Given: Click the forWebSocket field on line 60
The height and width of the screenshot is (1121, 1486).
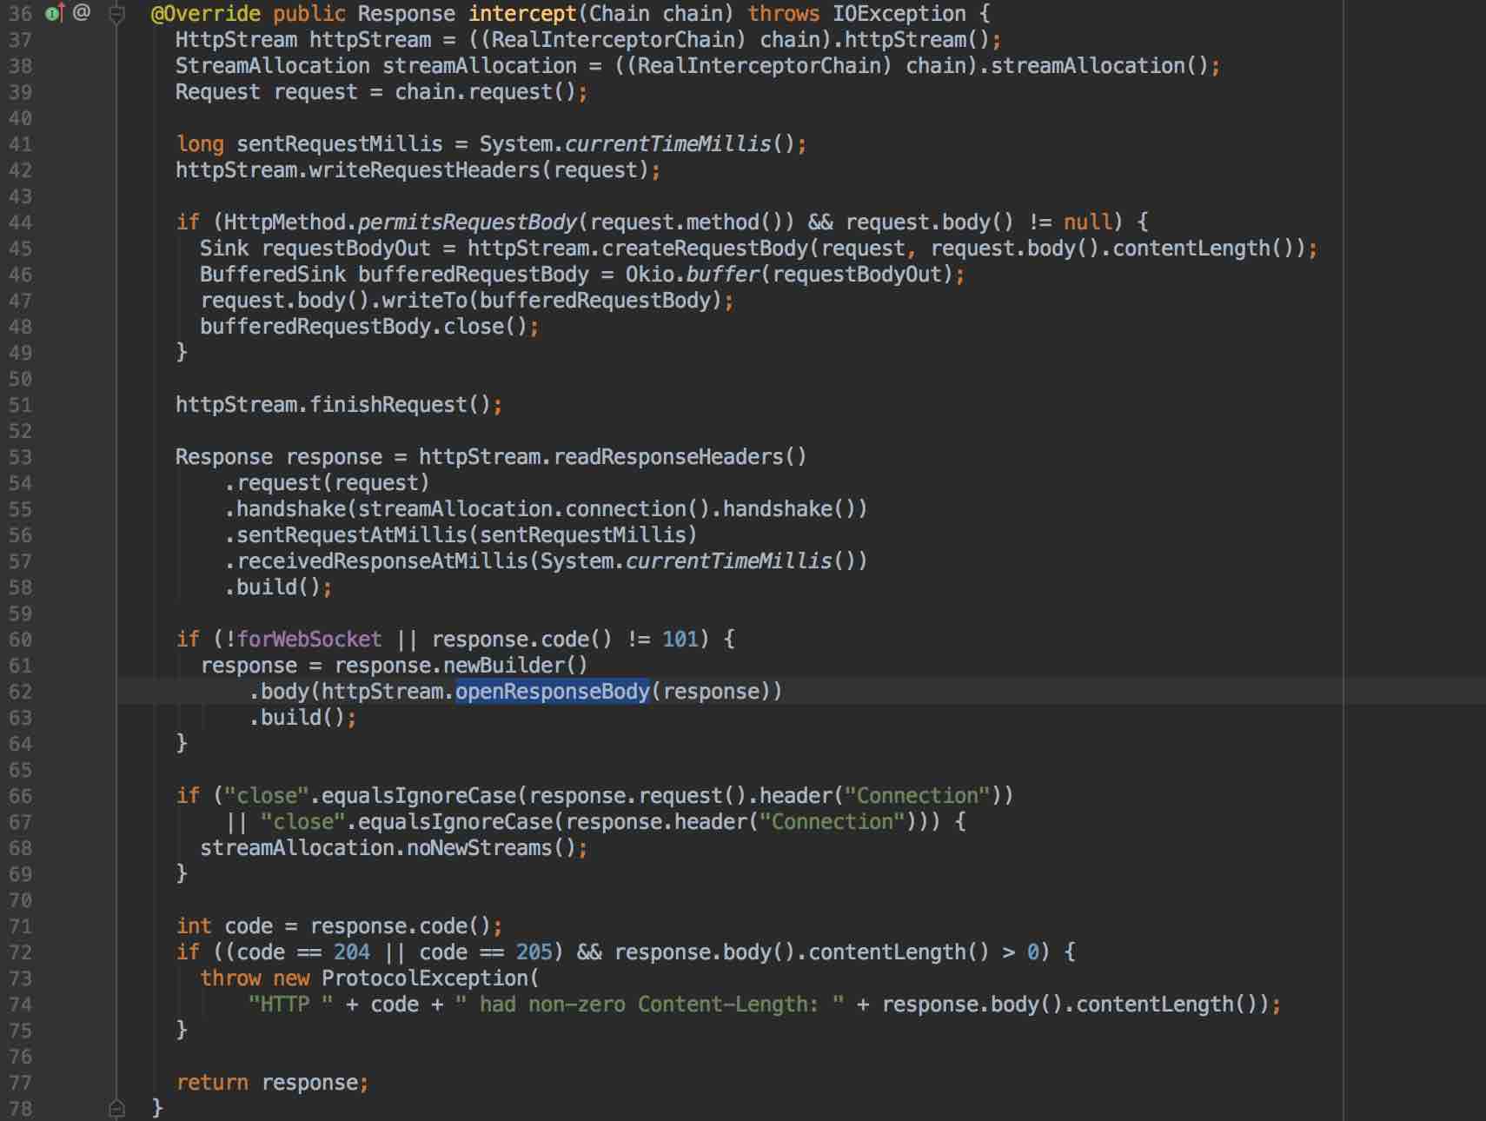Looking at the screenshot, I should (309, 640).
